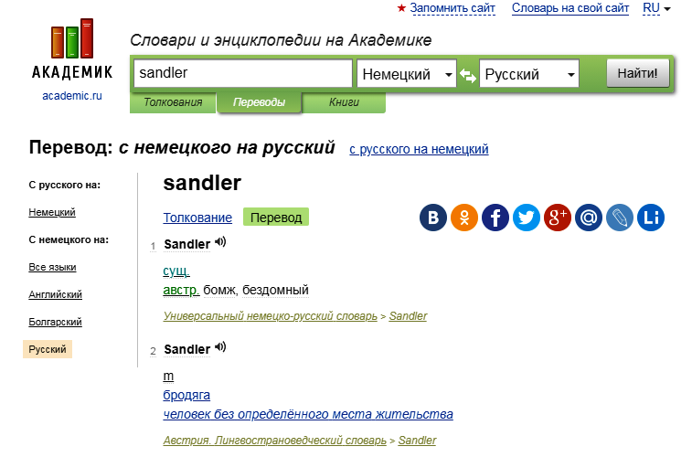The height and width of the screenshot is (457, 692).
Task: Share via Mail.ru @ icon
Action: point(589,218)
